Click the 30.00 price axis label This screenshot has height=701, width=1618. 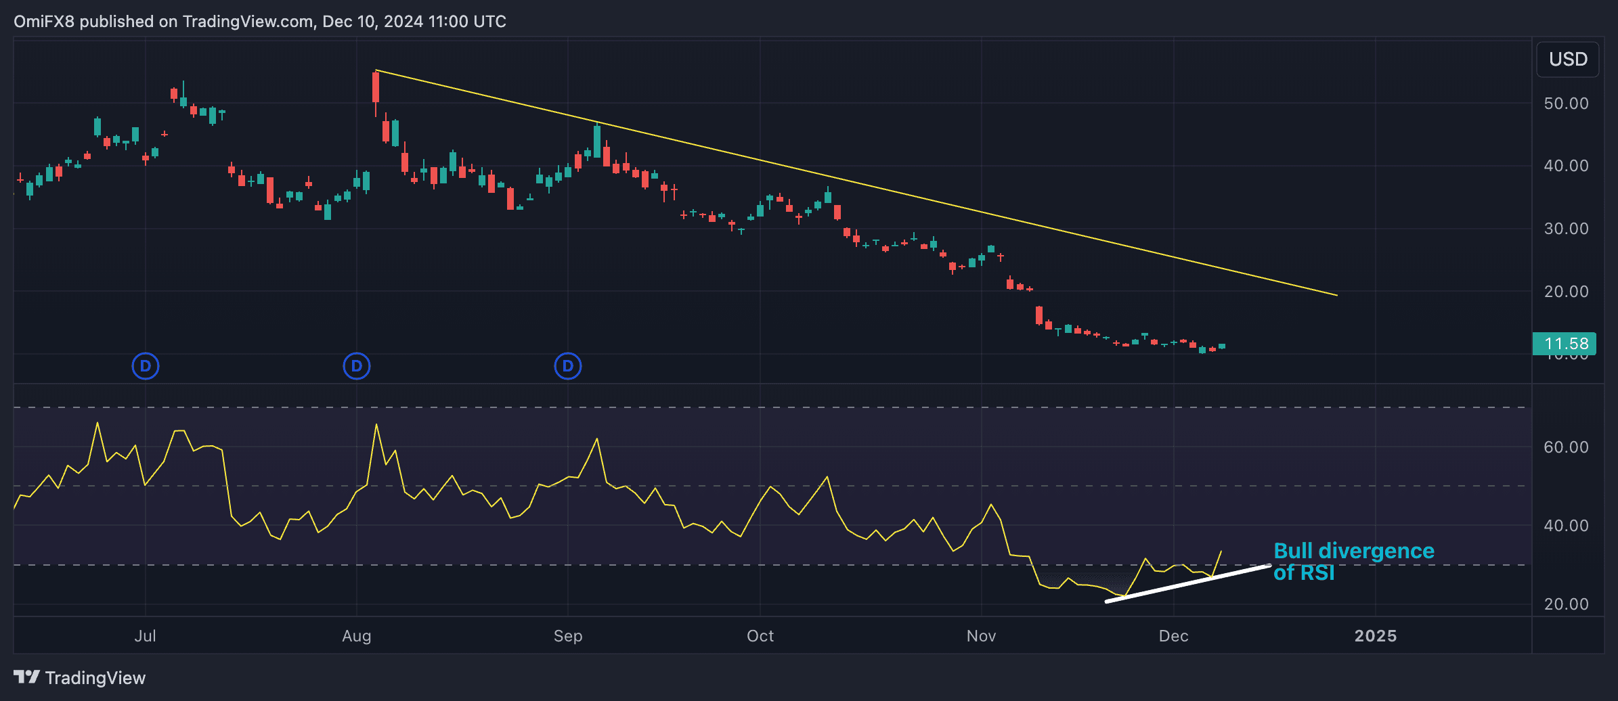(1566, 229)
